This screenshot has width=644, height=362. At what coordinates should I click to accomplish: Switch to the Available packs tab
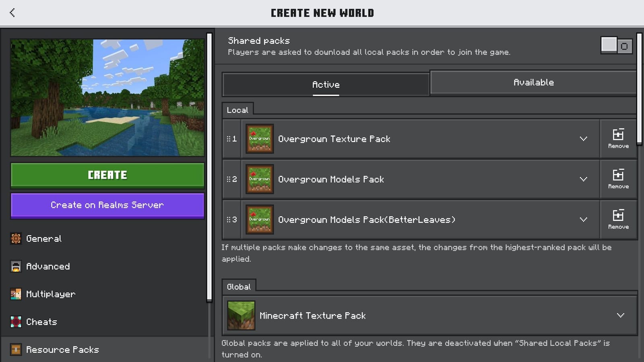click(x=533, y=82)
